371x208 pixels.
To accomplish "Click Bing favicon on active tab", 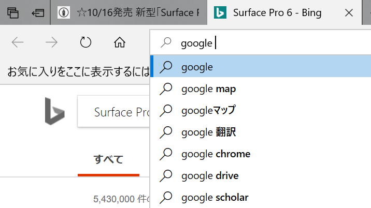I will tap(220, 12).
